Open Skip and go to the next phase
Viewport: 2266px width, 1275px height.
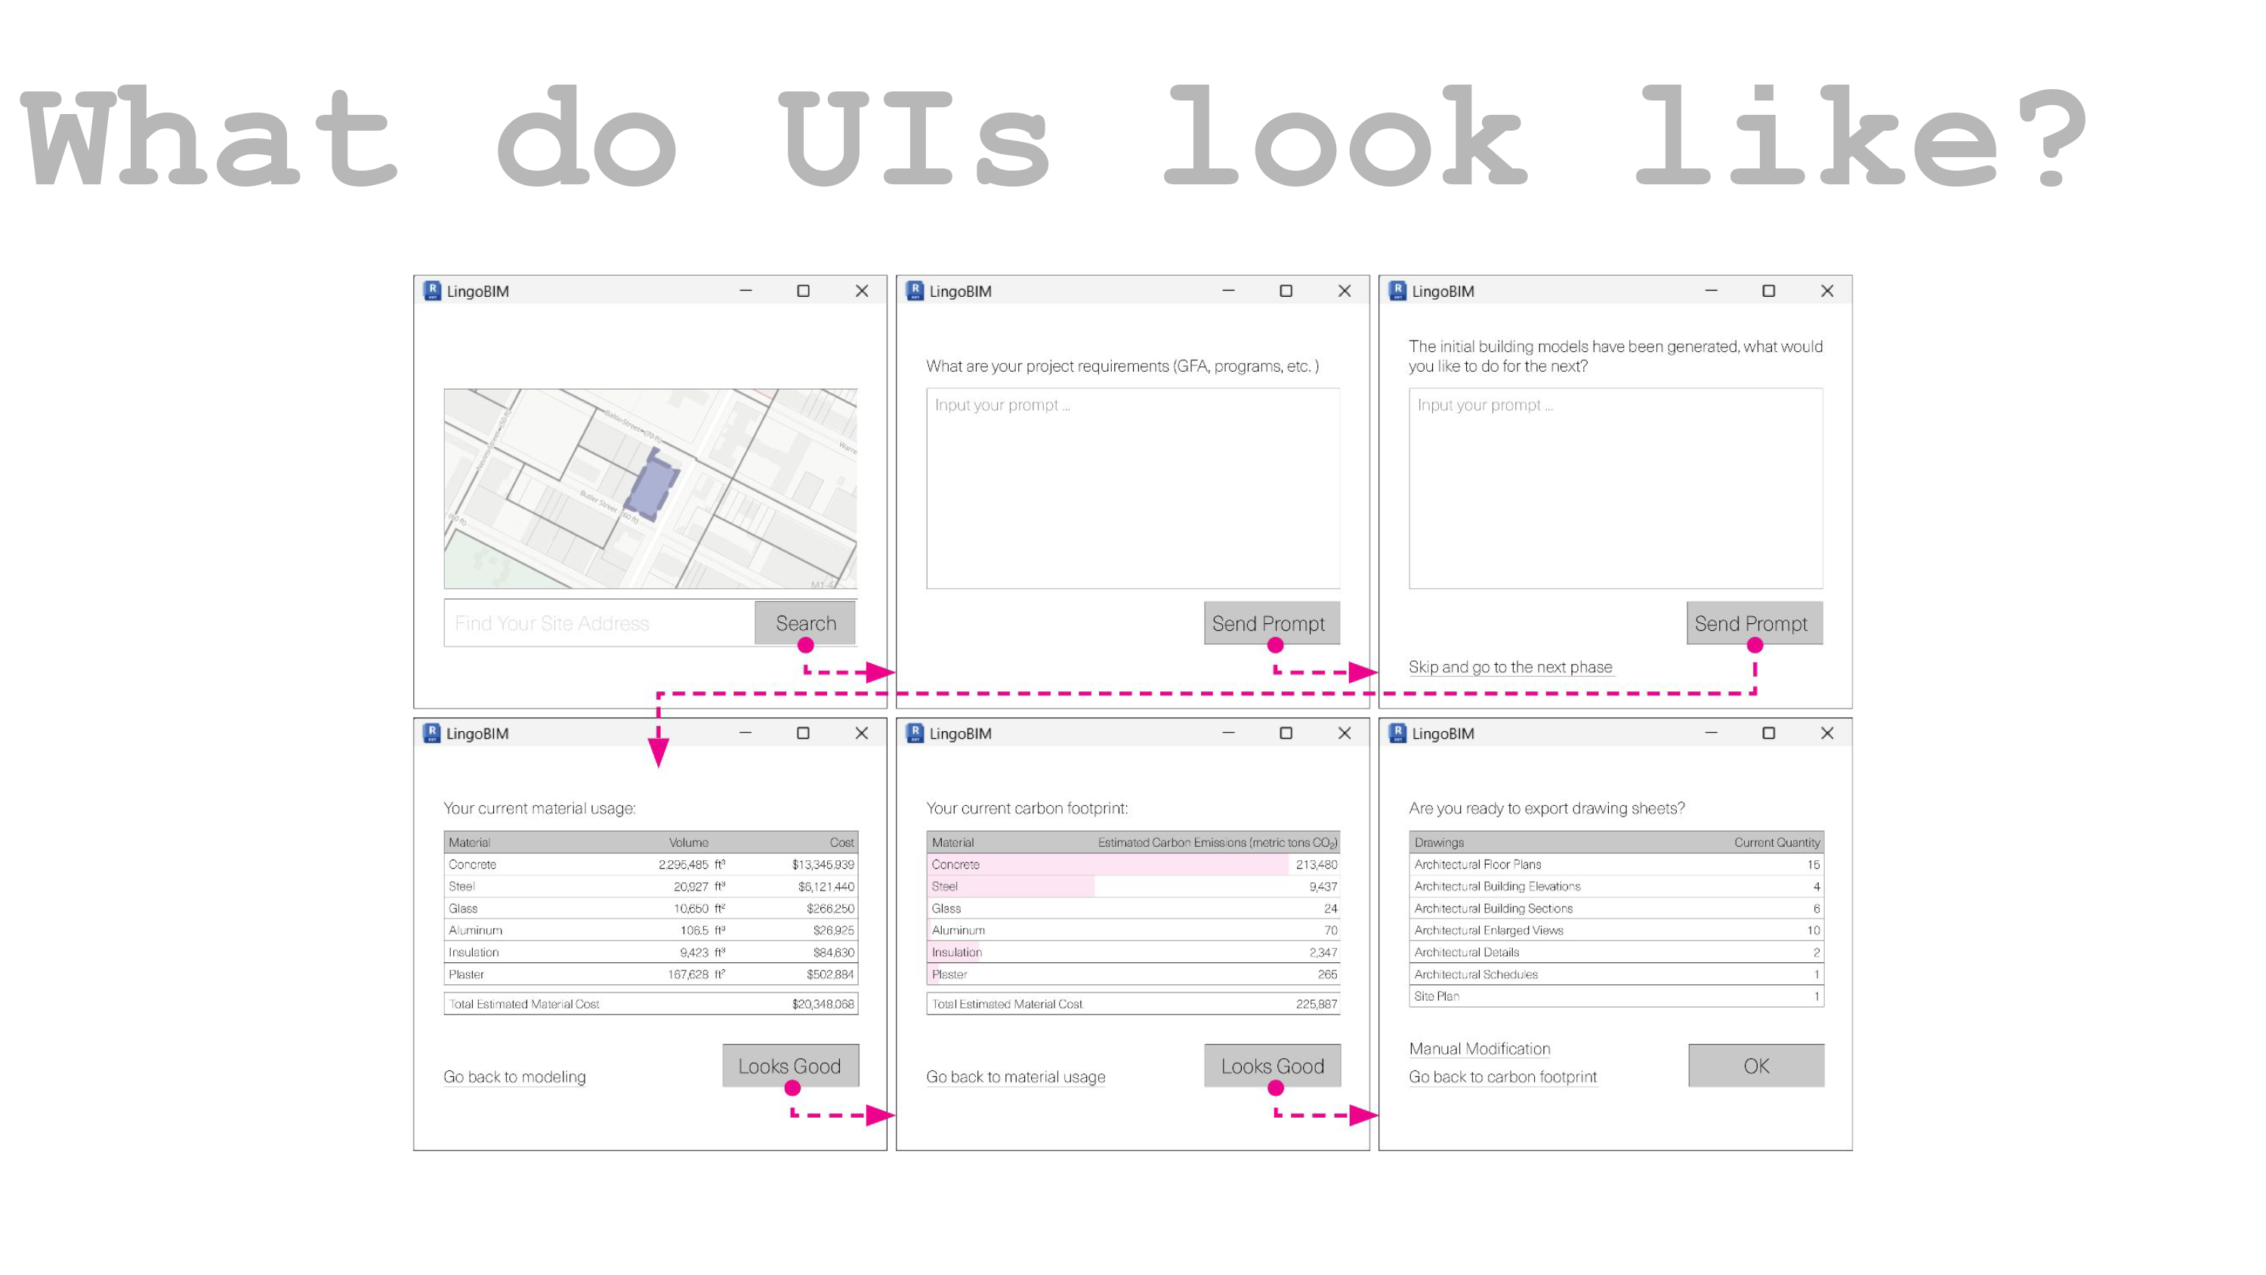tap(1511, 667)
